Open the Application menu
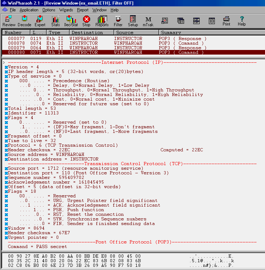The height and width of the screenshot is (270, 265). (x=29, y=10)
